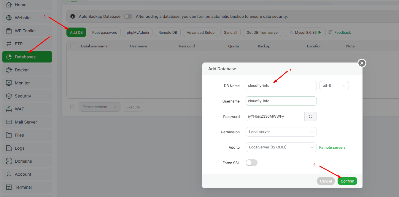Click the FTP transfer arrows icon
This screenshot has height=197, width=399.
pos(9,44)
